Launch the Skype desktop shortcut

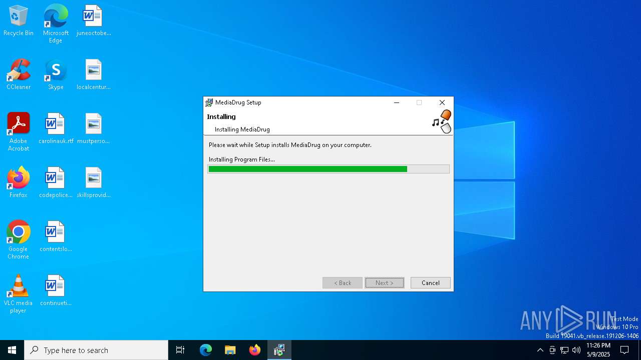click(56, 75)
